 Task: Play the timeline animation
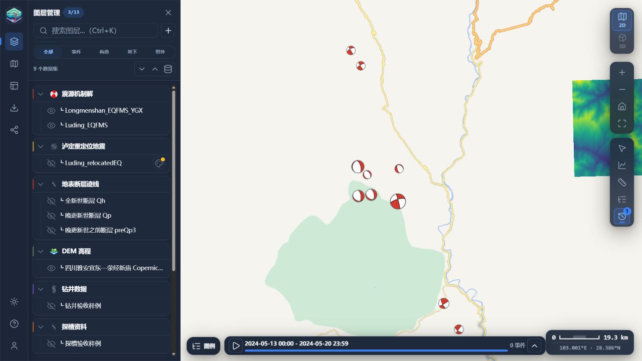236,345
